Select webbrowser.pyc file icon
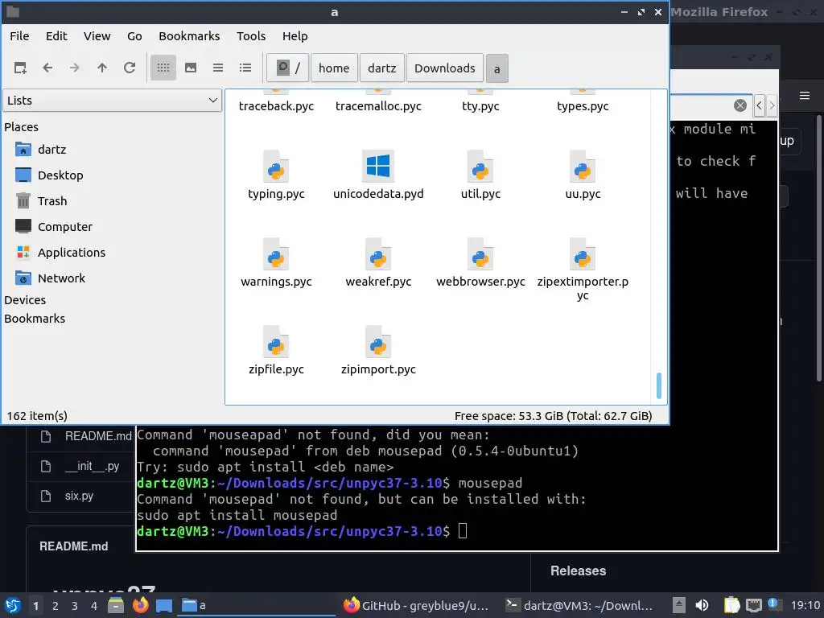Screen dimensions: 824x618 tap(480, 255)
